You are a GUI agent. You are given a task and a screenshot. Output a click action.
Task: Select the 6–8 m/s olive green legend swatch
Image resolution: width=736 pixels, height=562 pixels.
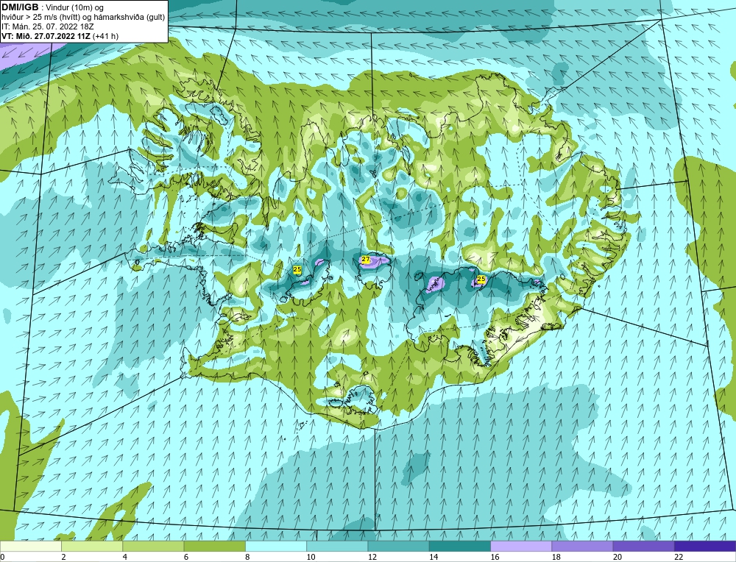click(x=214, y=546)
